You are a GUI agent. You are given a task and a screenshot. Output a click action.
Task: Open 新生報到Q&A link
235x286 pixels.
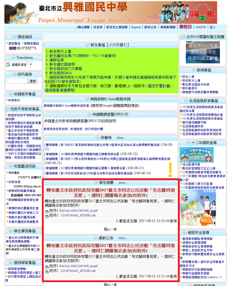(60, 73)
